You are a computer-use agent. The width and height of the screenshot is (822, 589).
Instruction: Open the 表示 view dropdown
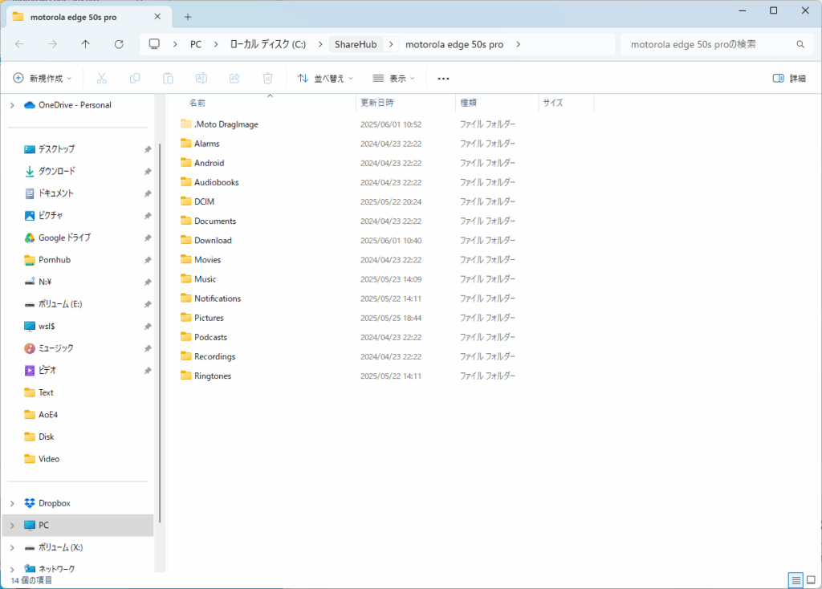coord(393,78)
